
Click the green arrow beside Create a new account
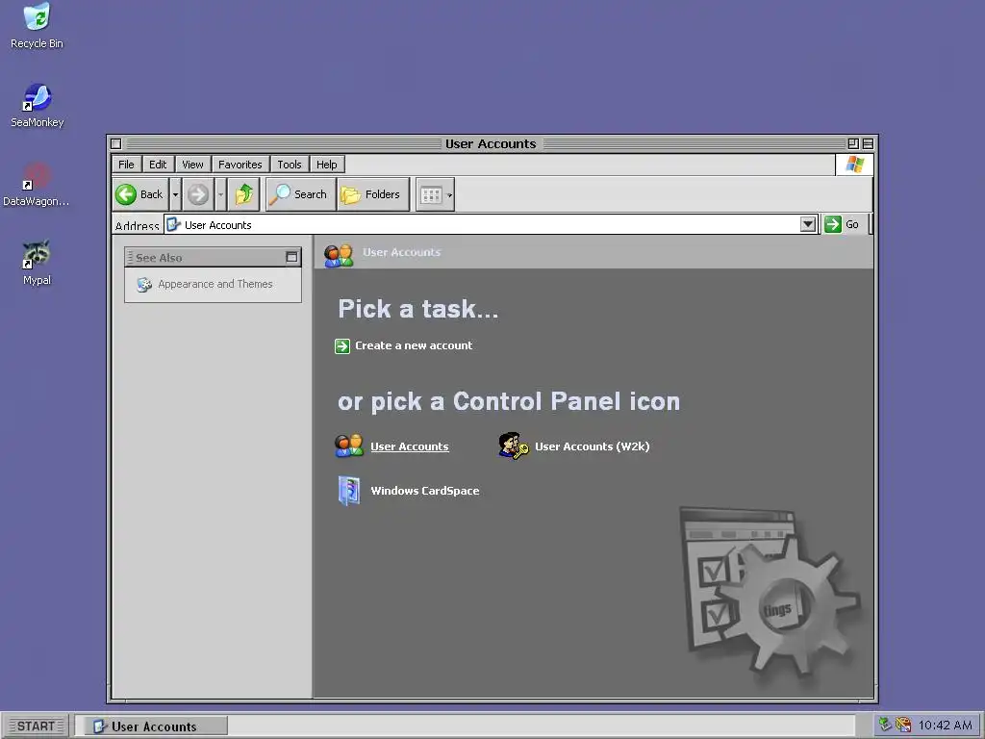click(x=342, y=346)
